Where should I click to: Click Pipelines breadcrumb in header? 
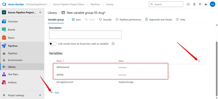click(95, 4)
